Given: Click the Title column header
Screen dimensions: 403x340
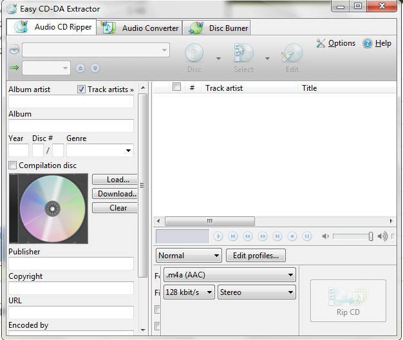Looking at the screenshot, I should coord(347,88).
